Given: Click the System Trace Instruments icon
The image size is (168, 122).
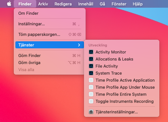Looking at the screenshot, I should coord(91,73).
